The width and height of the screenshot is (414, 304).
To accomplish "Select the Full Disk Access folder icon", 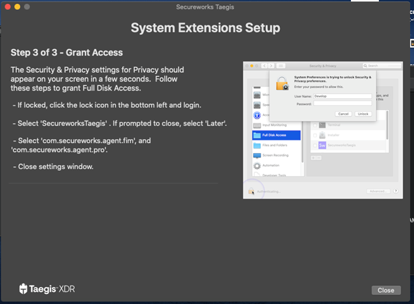I will (x=256, y=135).
